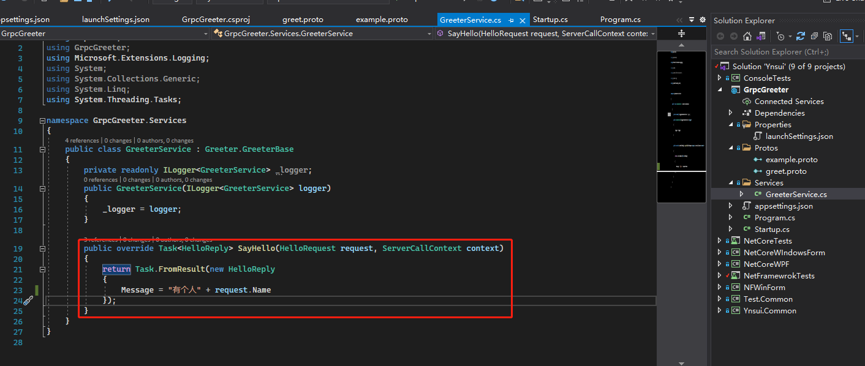Click the split editor window icon
Screen dimensions: 865x366
[x=681, y=34]
